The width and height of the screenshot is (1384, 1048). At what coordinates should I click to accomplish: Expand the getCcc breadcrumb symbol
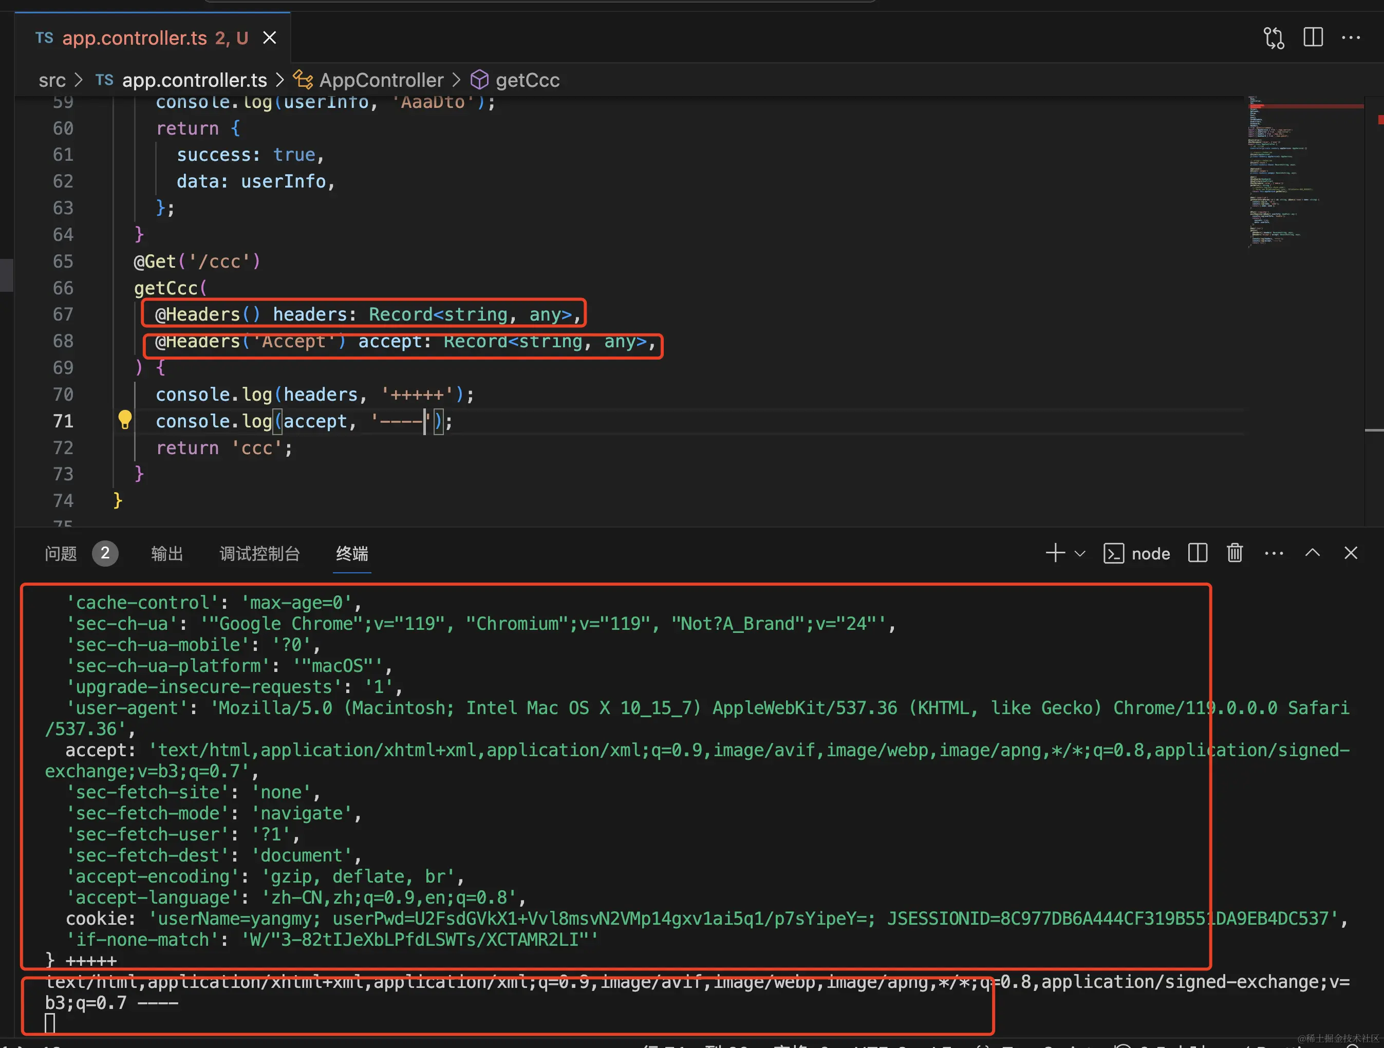tap(527, 80)
